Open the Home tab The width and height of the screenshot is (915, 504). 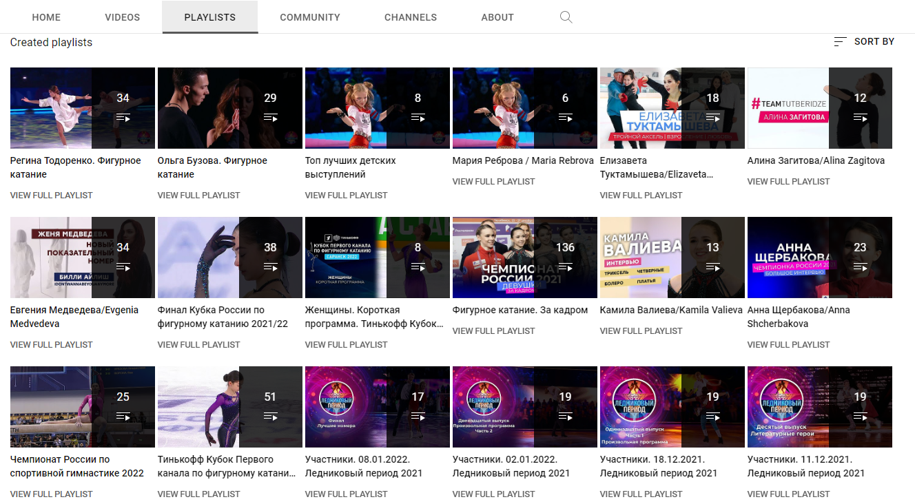tap(46, 17)
